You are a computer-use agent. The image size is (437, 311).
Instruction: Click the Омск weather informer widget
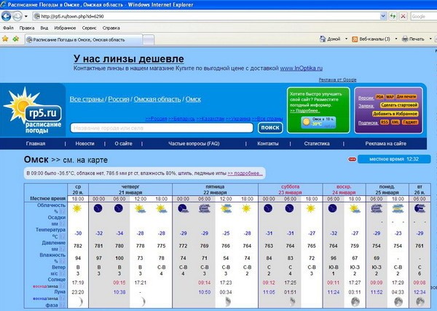tap(318, 122)
